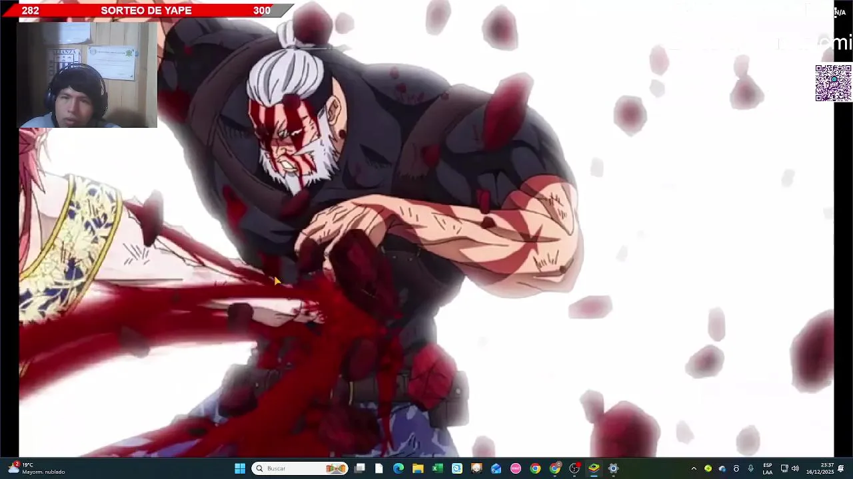
Task: Expand the hidden system tray icons
Action: [694, 468]
